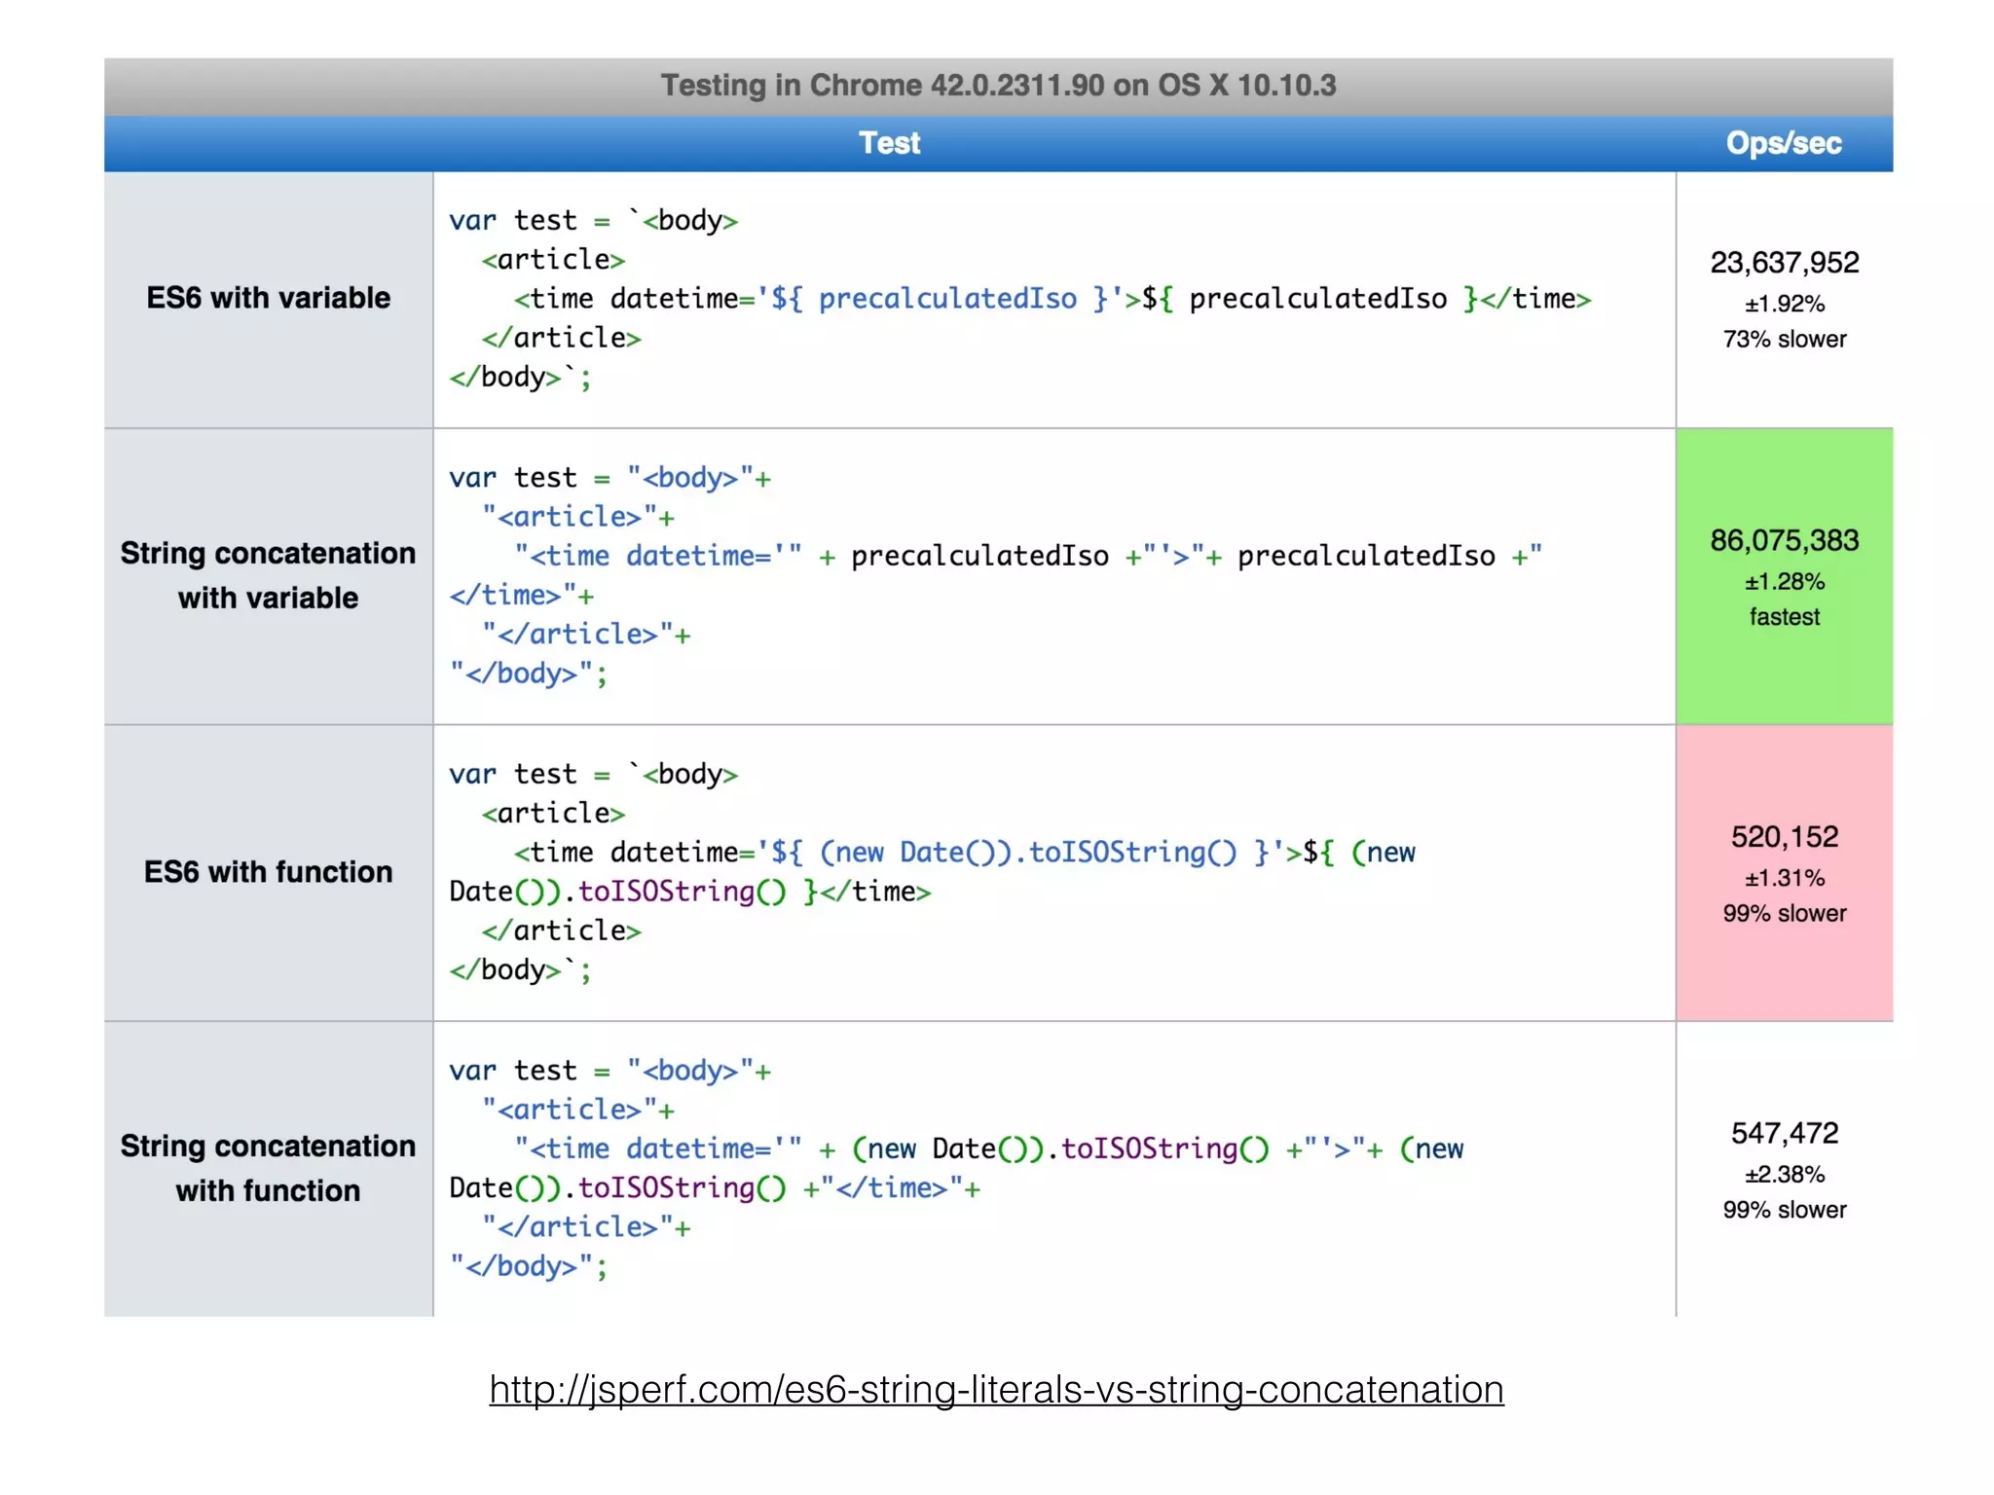Click the Ops/sec column header
Image resolution: width=1994 pixels, height=1495 pixels.
(1783, 143)
